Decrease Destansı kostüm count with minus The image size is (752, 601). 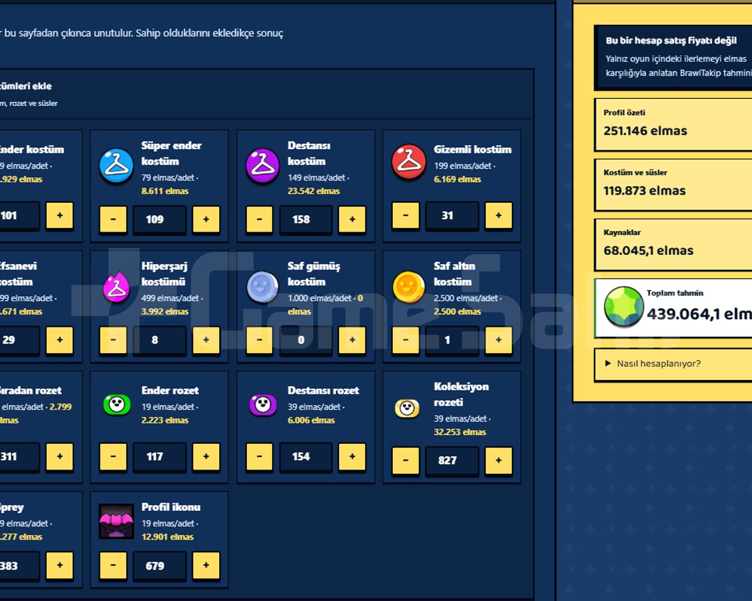(x=259, y=219)
